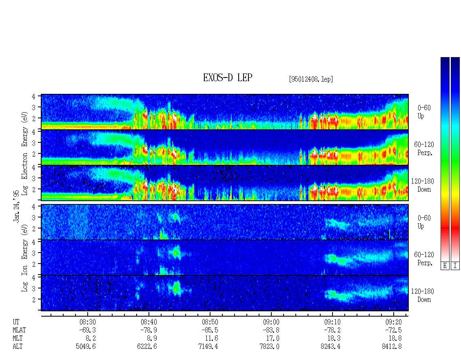Click altitude value 7149.4
Screen dimensions: 461x357
click(208, 347)
